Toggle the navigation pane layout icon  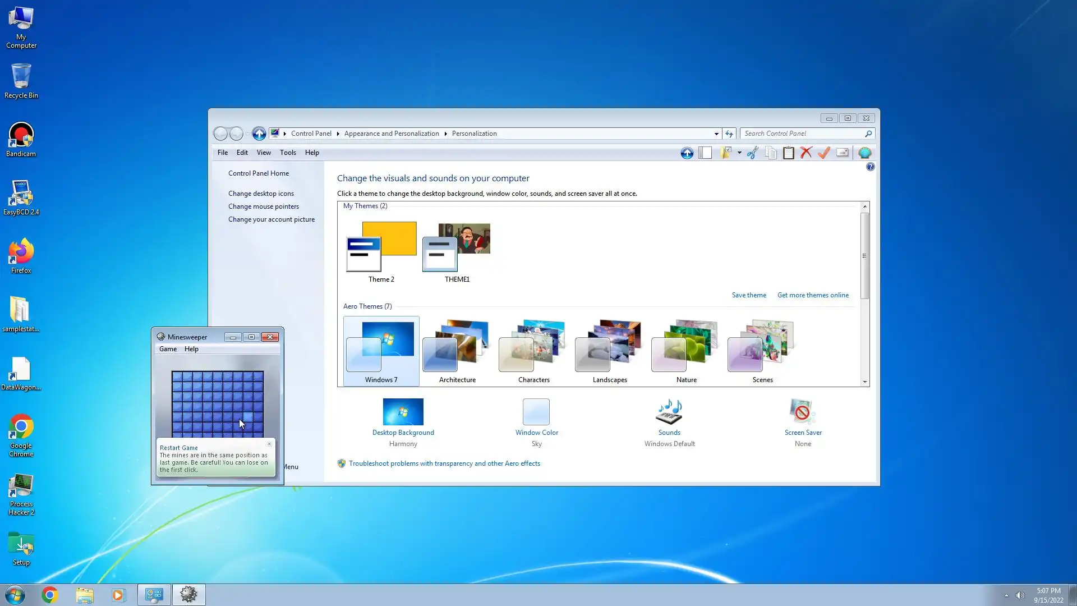[705, 153]
